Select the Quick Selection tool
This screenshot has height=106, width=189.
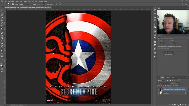(x=2, y=18)
